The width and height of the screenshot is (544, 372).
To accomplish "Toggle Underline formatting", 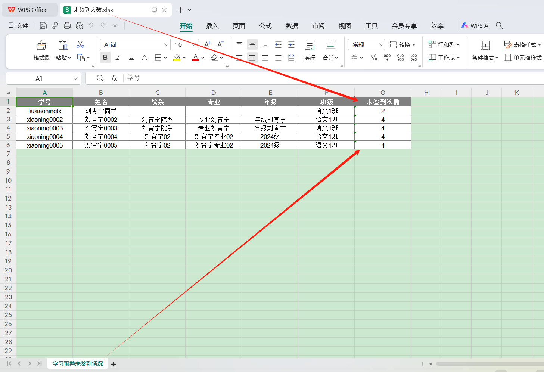I will pos(131,58).
